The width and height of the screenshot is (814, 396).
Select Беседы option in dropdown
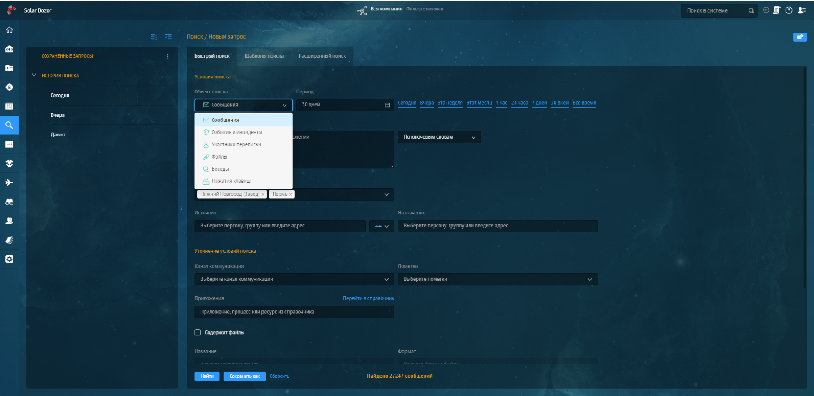point(244,169)
